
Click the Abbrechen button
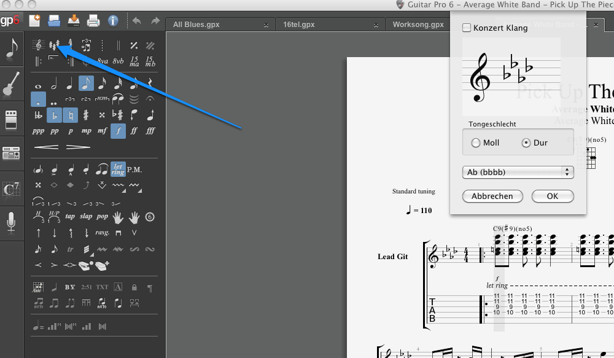[x=492, y=197]
